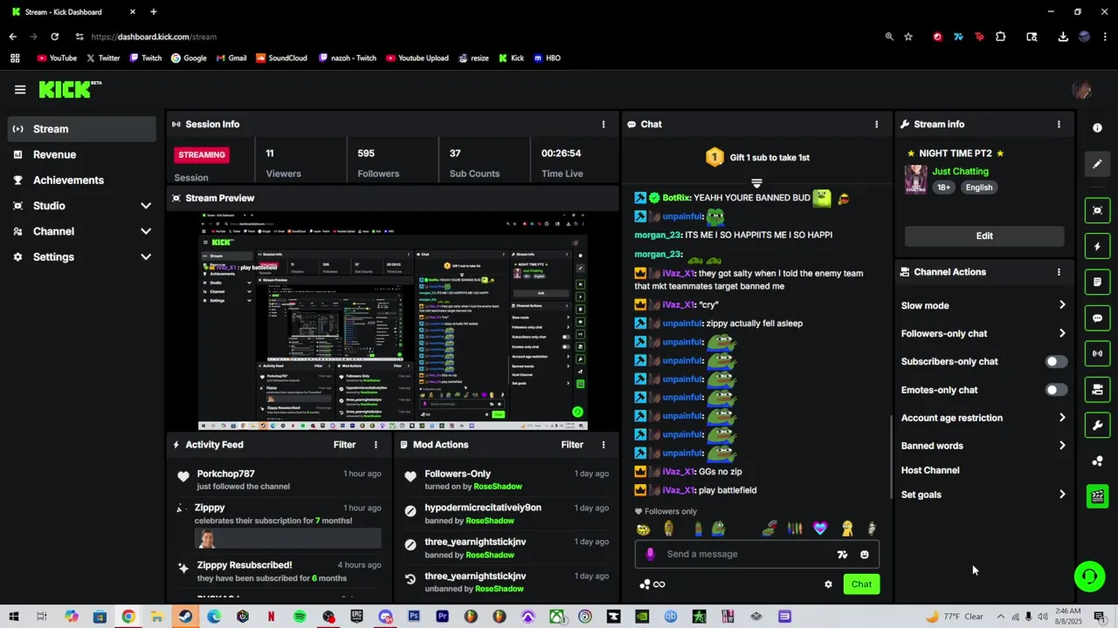
Task: Click the broadcast signal icon in the right sidebar
Action: click(1097, 353)
